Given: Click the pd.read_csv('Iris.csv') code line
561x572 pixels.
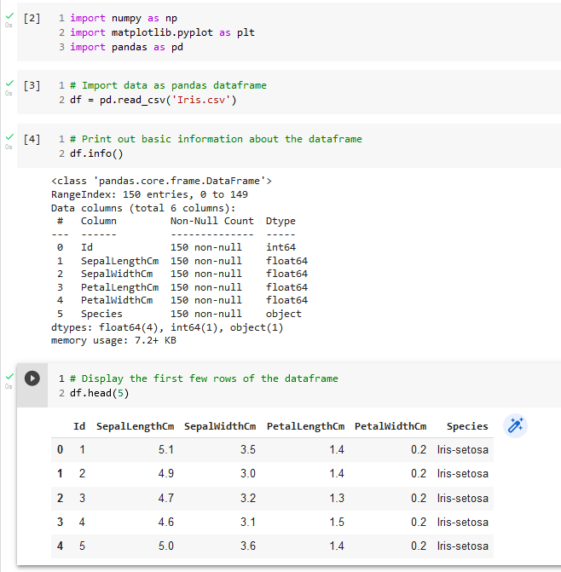Looking at the screenshot, I should click(153, 100).
